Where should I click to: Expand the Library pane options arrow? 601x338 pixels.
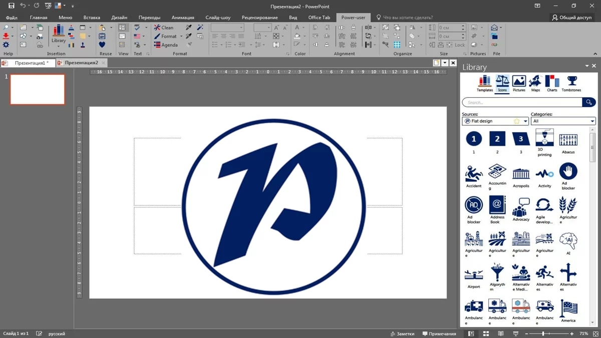587,66
